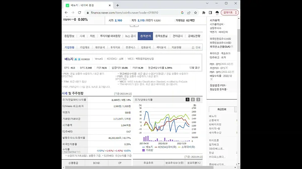302x169 pixels.
Task: Open the 시세 tab
Action: 82,36
